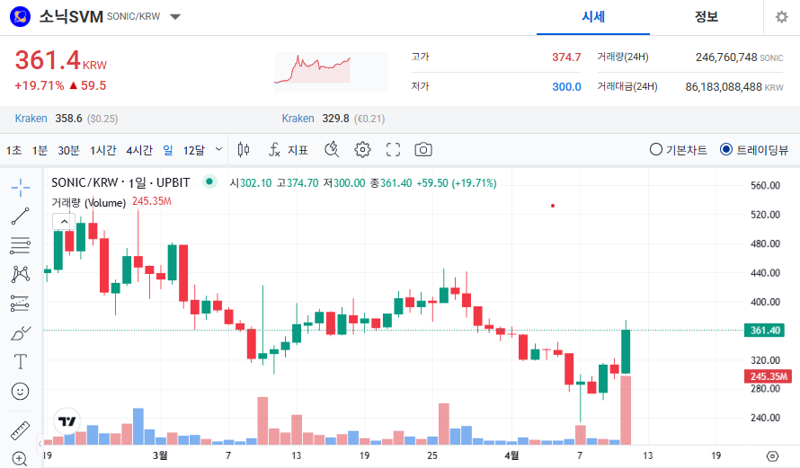Click the SONIC/KRW 1일 UPBIT chart title

121,182
